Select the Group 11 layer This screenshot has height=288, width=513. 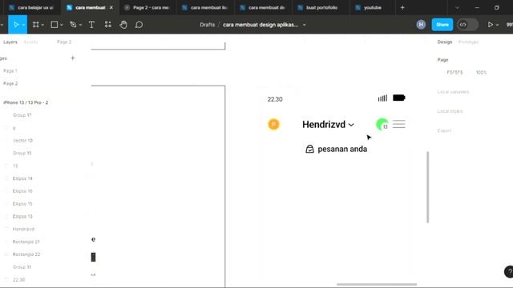pos(22,267)
